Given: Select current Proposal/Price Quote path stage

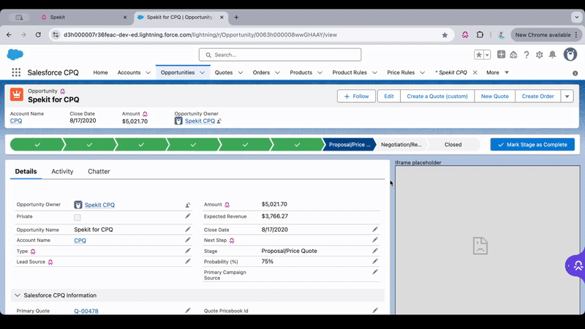Looking at the screenshot, I should 350,144.
